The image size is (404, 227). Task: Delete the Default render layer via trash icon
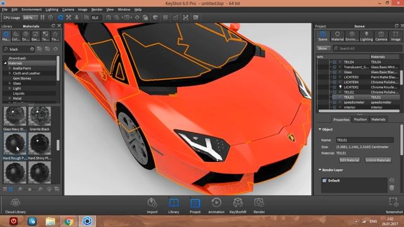(x=391, y=188)
